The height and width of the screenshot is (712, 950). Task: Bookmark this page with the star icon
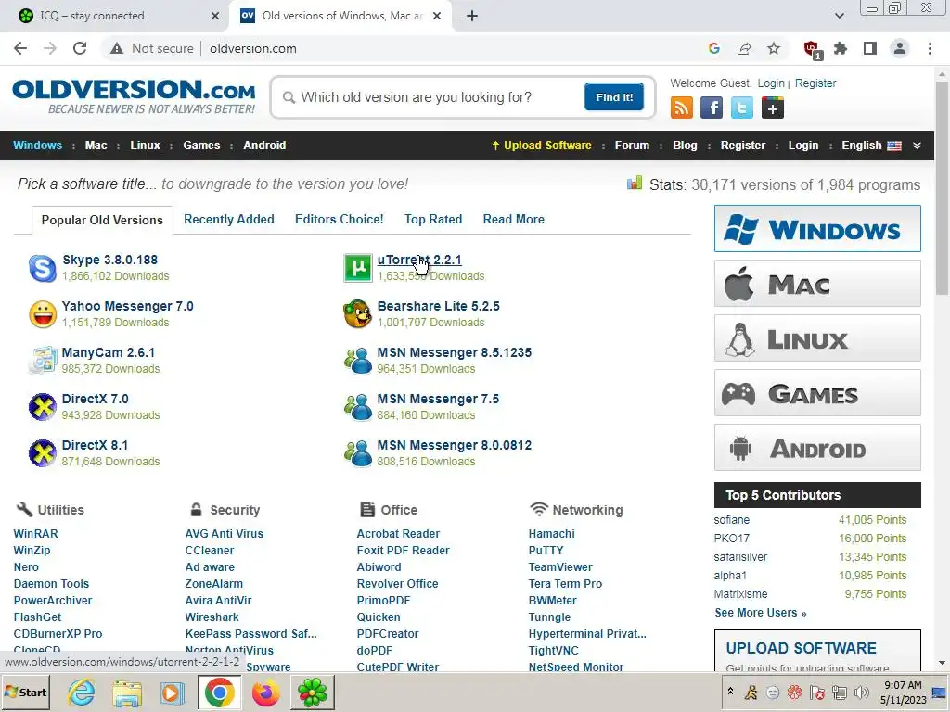click(774, 48)
